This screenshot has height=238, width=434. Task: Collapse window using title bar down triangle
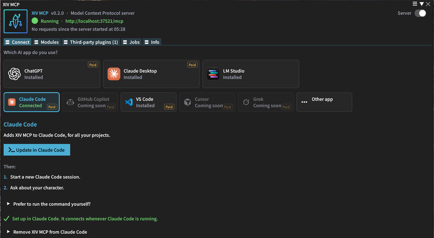pos(422,4)
